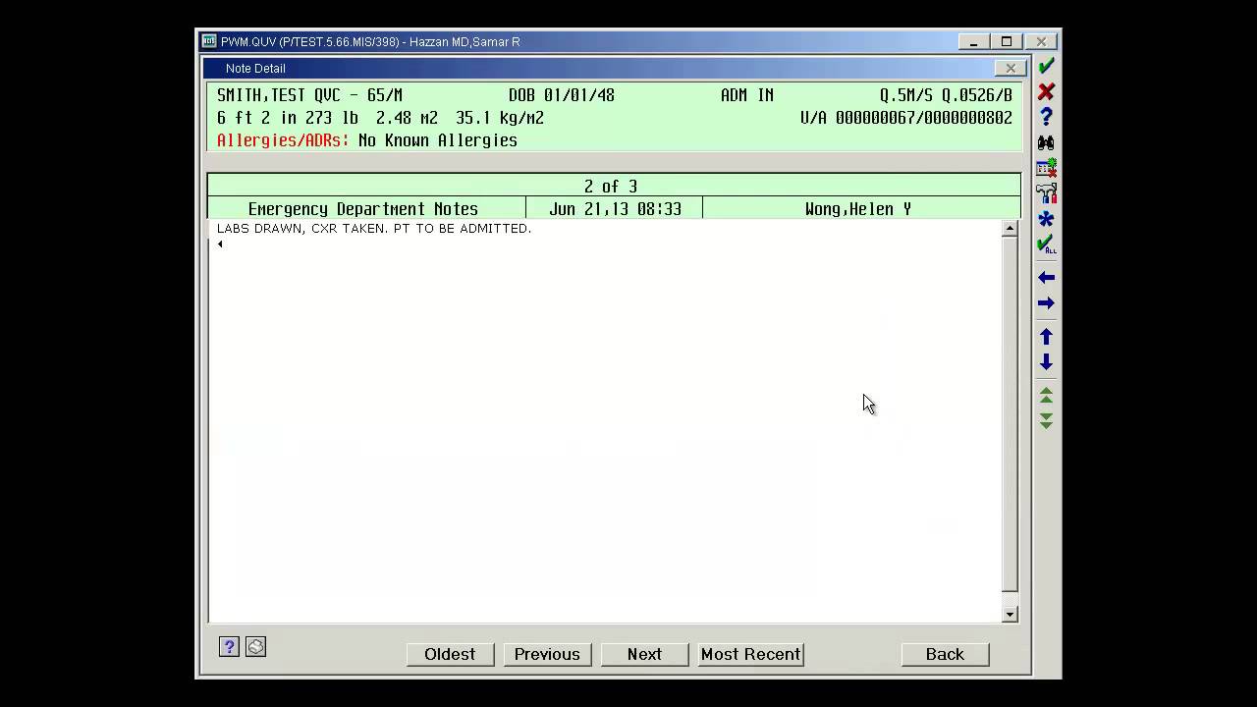The width and height of the screenshot is (1257, 707).
Task: Click the application icon in the title bar
Action: coord(209,41)
